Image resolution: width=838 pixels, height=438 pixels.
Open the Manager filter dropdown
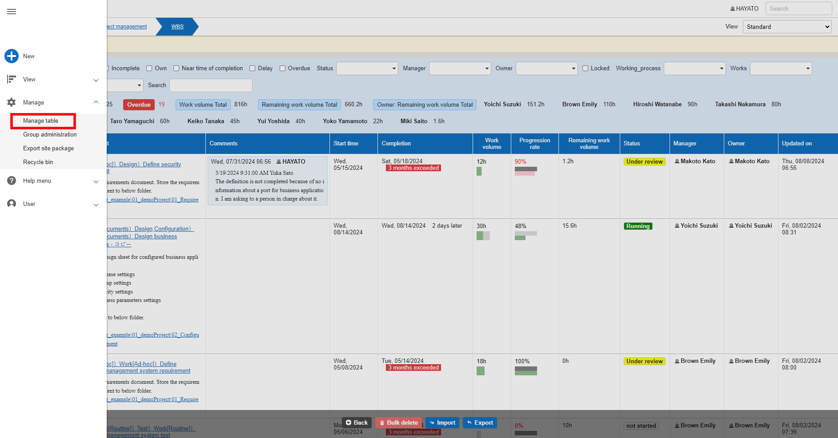coord(460,68)
